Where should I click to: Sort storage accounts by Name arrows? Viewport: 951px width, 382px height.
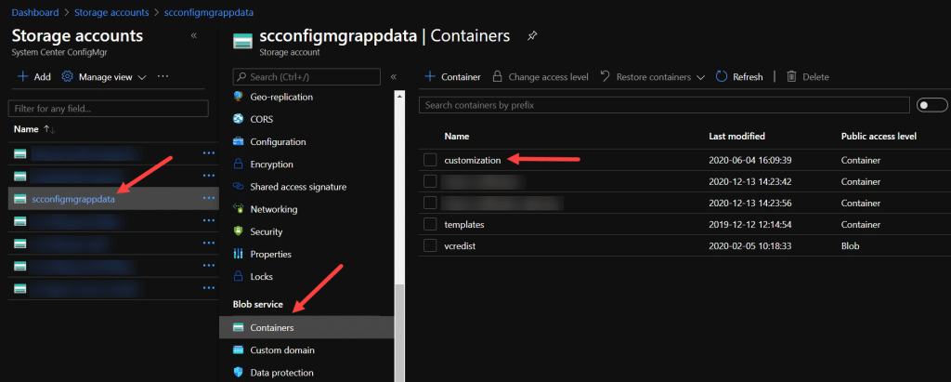[50, 129]
